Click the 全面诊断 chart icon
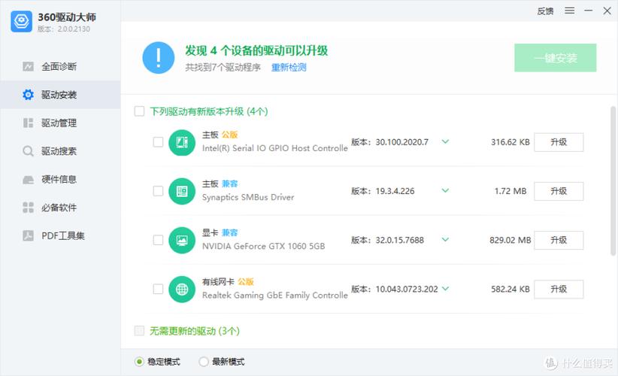The height and width of the screenshot is (376, 618). pyautogui.click(x=28, y=66)
